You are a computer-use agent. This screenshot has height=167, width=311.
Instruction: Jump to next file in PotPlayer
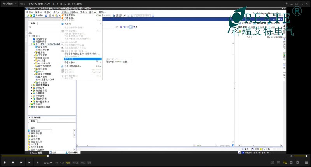(x=30, y=162)
